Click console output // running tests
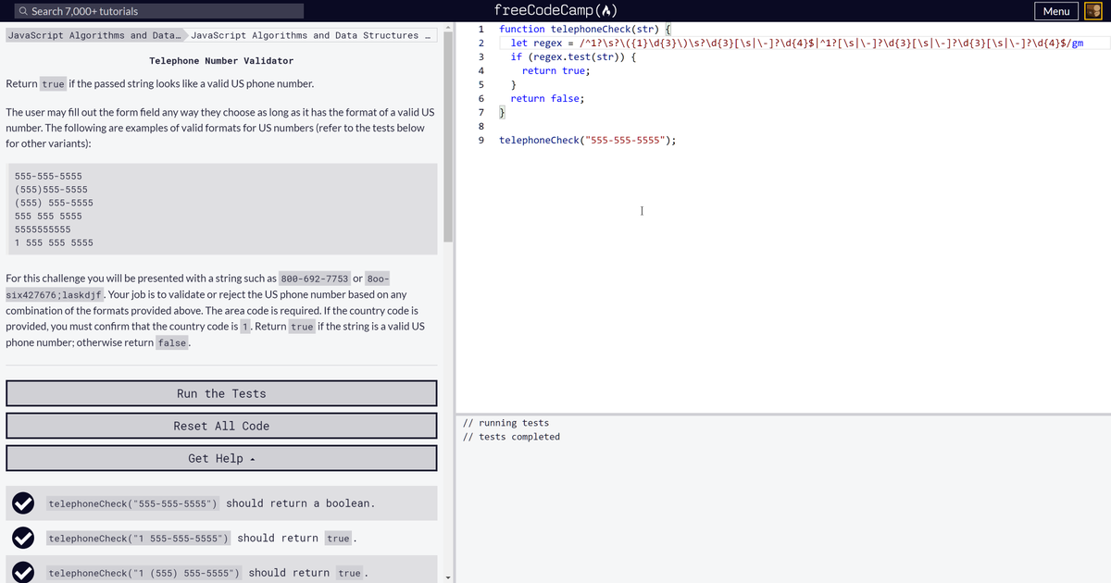 (506, 423)
